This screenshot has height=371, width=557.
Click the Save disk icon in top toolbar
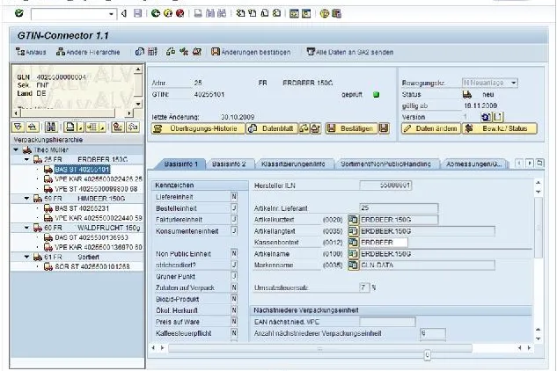(137, 13)
